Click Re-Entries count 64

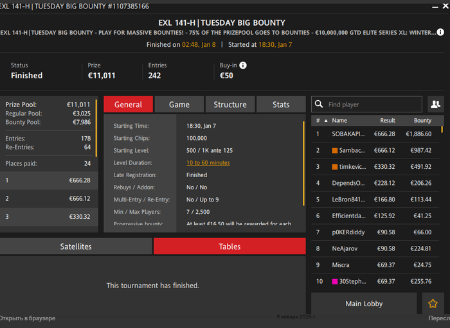[87, 147]
